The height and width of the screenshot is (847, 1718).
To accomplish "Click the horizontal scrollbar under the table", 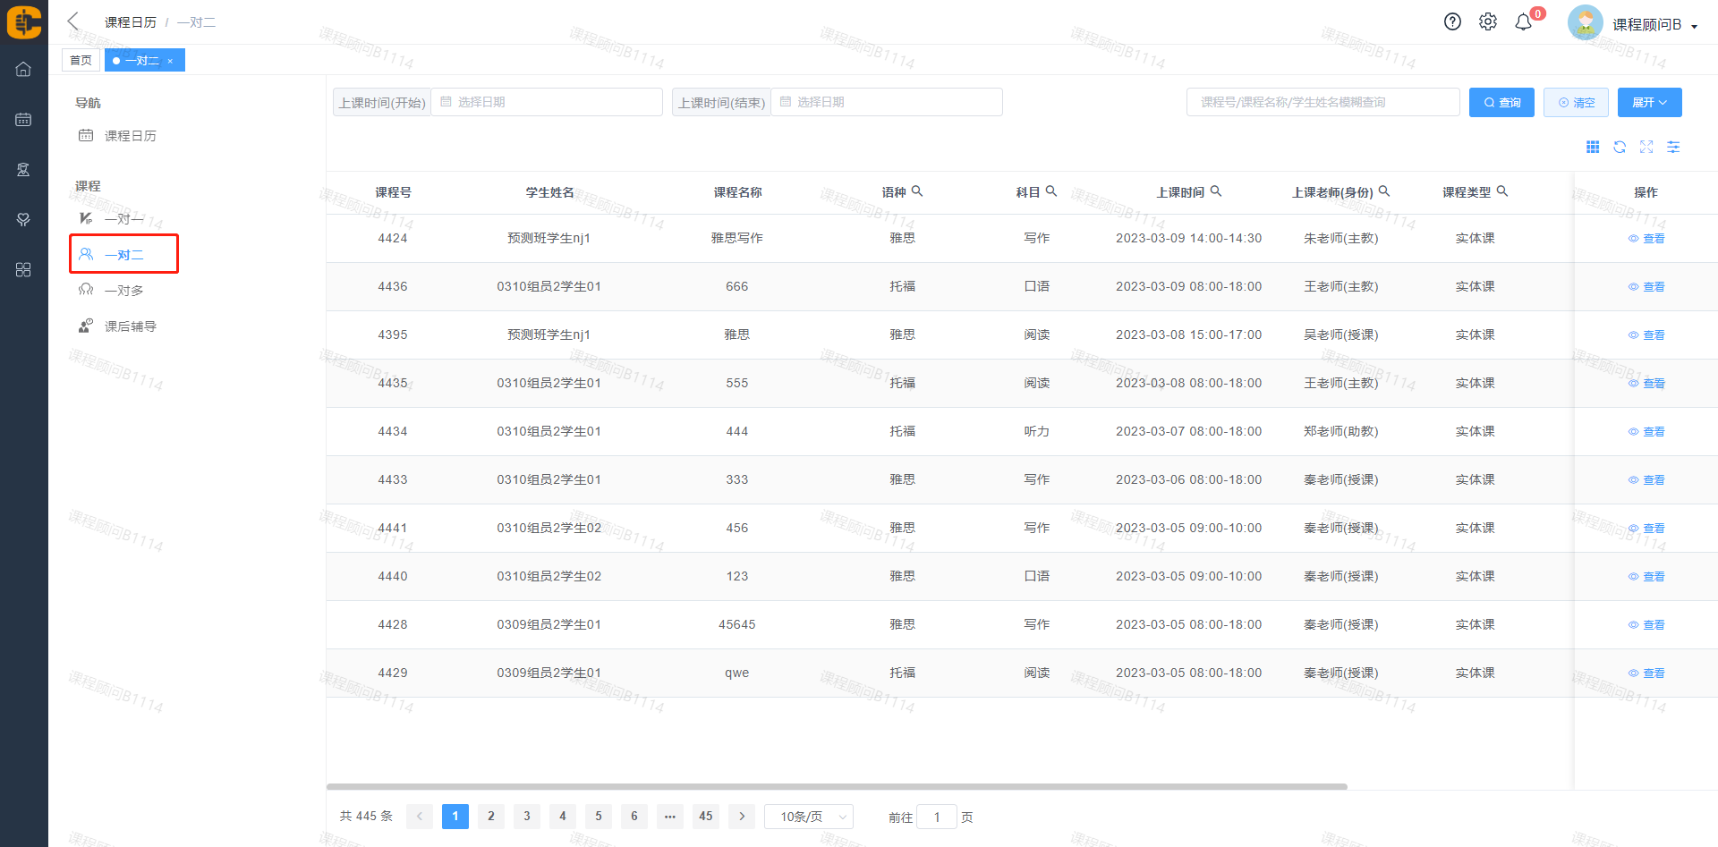I will [837, 787].
